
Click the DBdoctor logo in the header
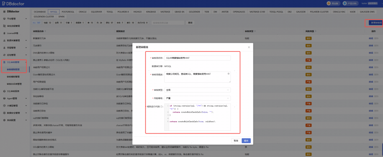13,4
